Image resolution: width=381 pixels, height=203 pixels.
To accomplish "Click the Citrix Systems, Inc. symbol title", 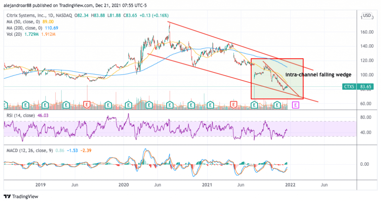I will (x=26, y=16).
